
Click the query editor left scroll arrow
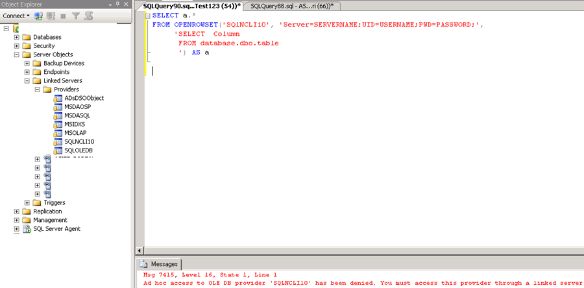(x=140, y=251)
